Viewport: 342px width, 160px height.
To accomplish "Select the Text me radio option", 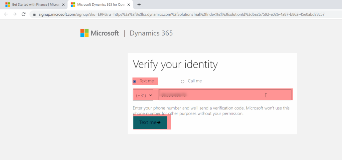I will click(135, 81).
